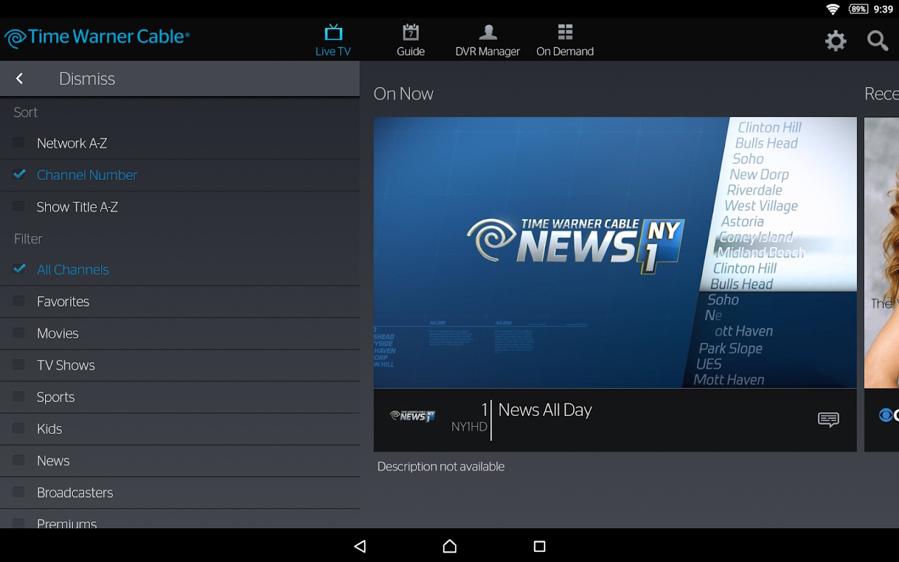Open the Settings gear icon
This screenshot has height=562, width=899.
(x=835, y=41)
